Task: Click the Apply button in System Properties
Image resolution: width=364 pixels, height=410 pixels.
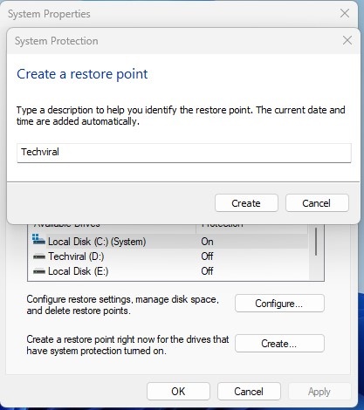Action: 319,392
